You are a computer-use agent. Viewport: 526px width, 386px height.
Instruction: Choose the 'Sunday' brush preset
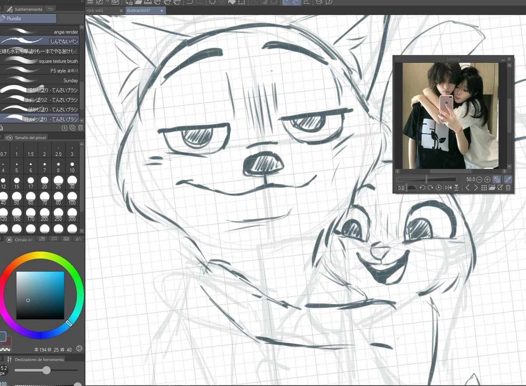coord(39,80)
